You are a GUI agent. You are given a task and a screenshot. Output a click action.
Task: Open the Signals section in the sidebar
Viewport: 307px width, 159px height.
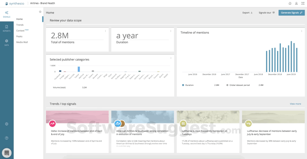pos(7,14)
